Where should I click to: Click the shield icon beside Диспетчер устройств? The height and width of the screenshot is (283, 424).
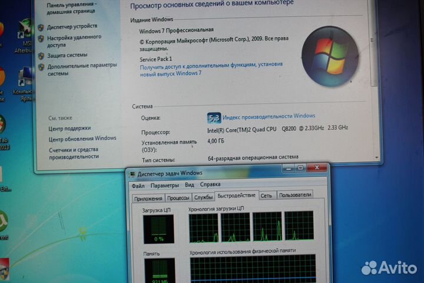pos(41,27)
